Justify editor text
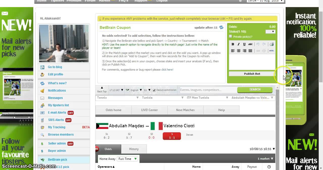 click(x=250, y=51)
